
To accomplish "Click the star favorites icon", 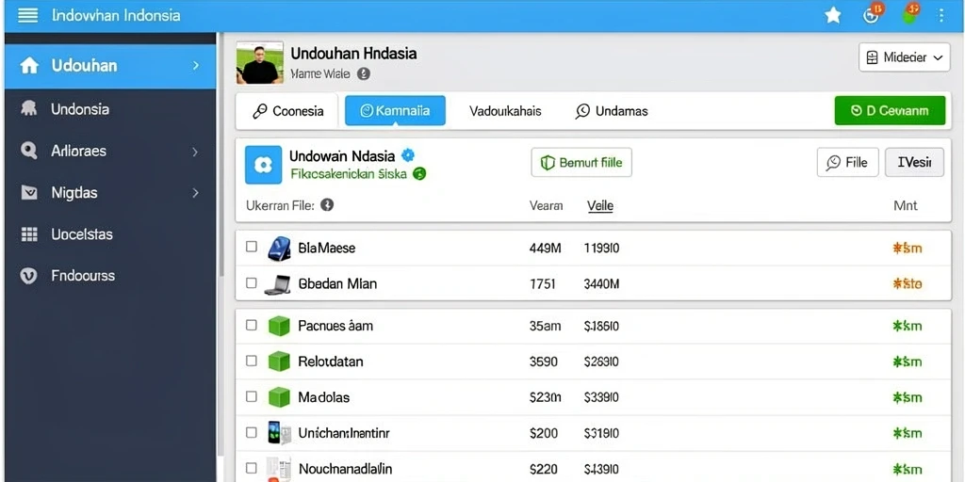I will click(x=833, y=15).
